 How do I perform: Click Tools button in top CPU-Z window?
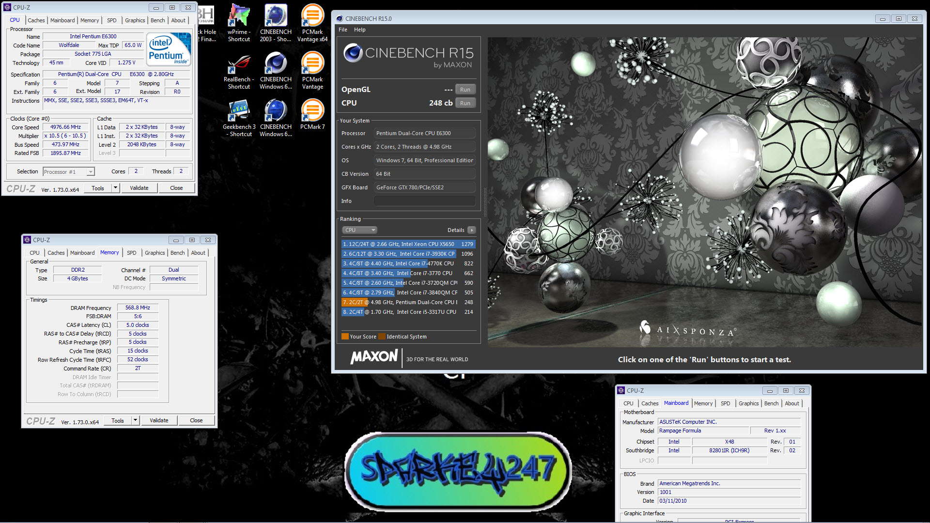click(98, 188)
